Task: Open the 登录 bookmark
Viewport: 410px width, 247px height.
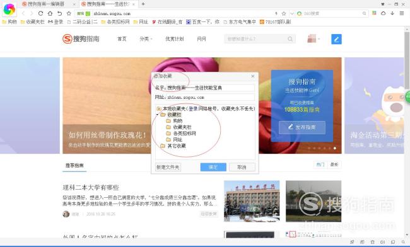Action: [x=56, y=22]
